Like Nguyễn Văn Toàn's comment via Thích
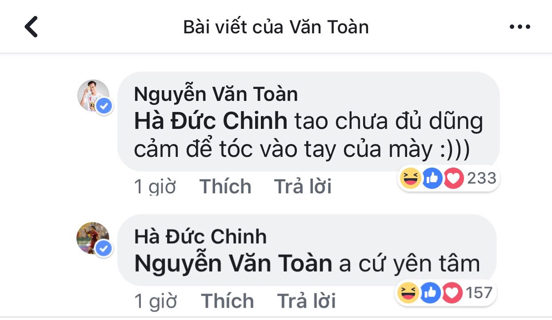 click(225, 186)
